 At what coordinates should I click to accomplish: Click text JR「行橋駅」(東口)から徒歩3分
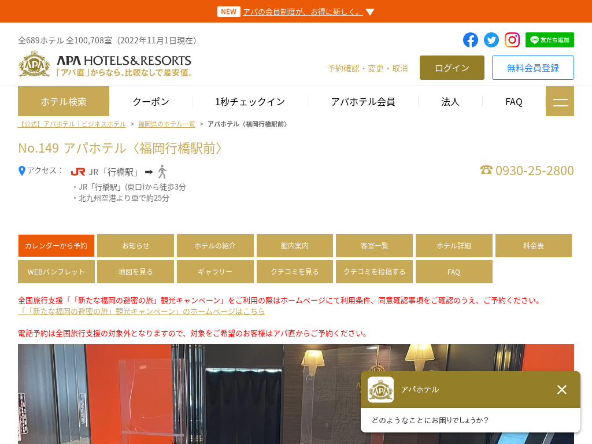click(132, 187)
